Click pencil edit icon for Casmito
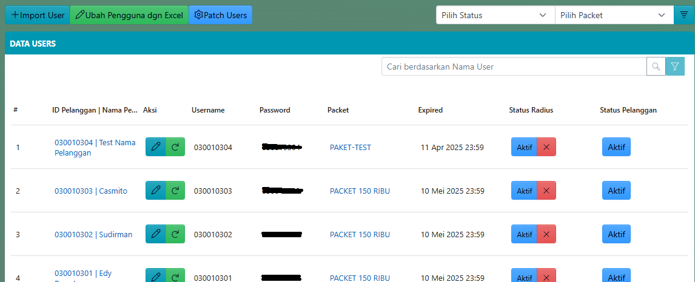This screenshot has height=282, width=695. [x=155, y=191]
